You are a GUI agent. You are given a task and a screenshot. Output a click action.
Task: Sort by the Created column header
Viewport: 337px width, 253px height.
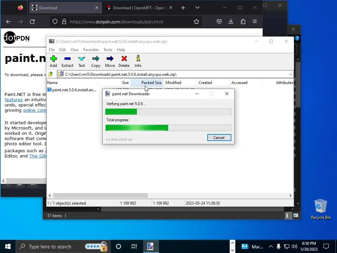[213, 83]
